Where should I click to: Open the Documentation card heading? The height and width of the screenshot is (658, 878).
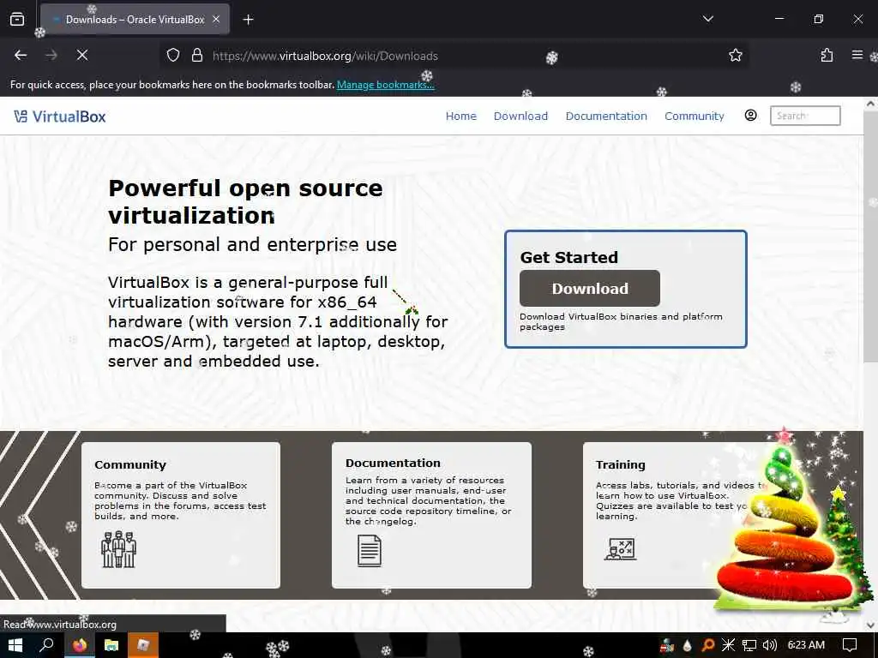393,463
